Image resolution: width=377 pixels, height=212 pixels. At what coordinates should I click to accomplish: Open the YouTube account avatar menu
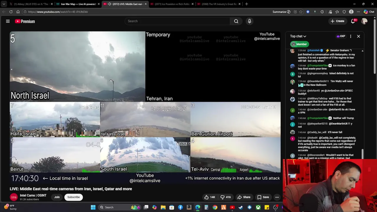(364, 21)
